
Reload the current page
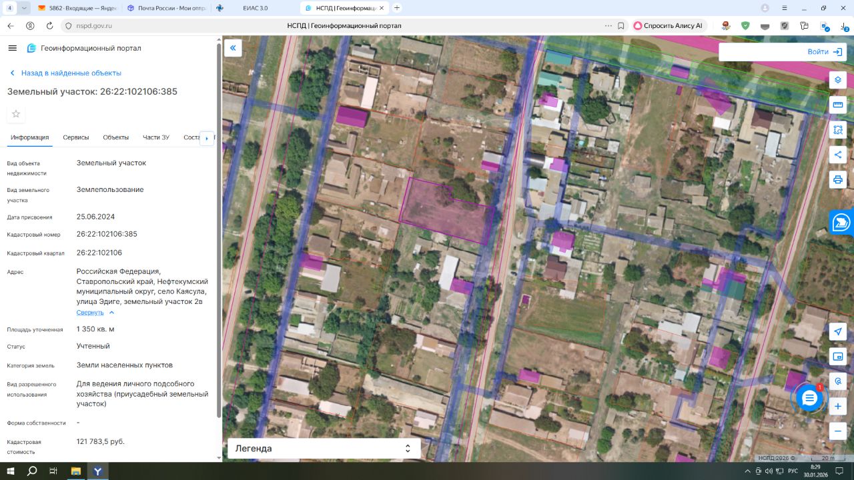[x=49, y=25]
